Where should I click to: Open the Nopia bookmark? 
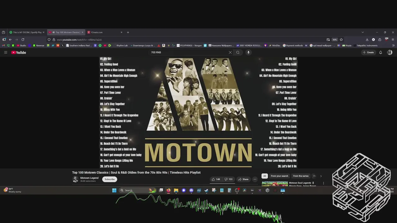click(346, 46)
